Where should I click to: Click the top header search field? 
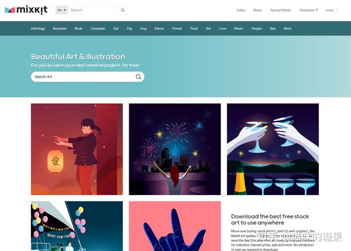click(x=94, y=10)
